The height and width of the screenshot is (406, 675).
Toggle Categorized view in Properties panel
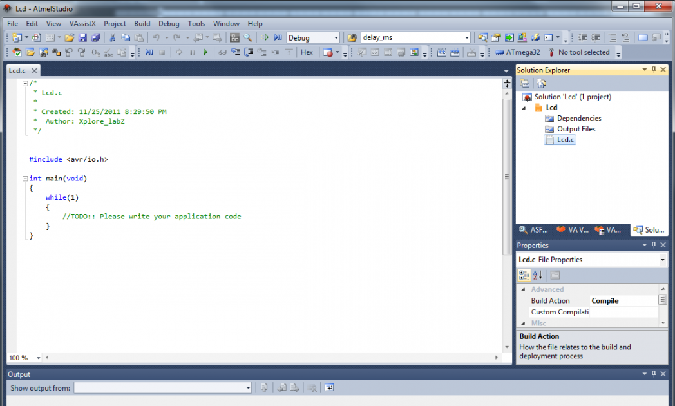[524, 275]
